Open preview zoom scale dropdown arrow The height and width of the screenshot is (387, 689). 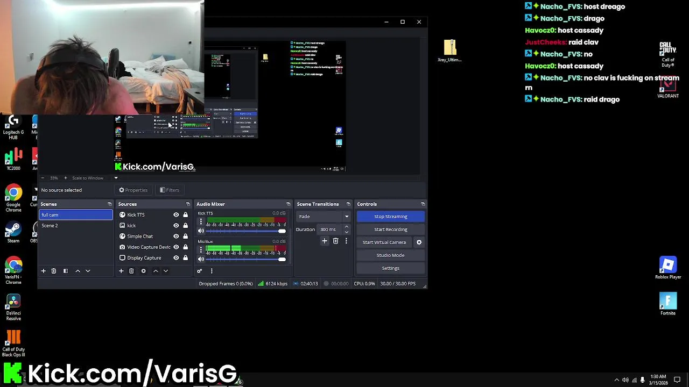(116, 178)
